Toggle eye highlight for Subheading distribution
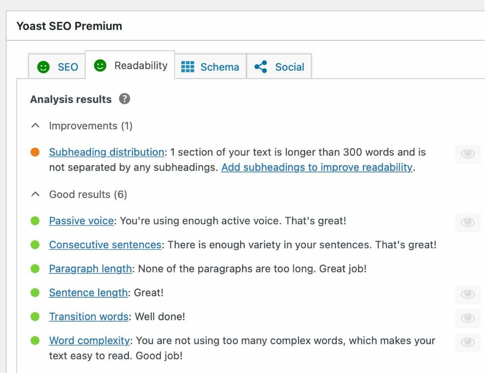The width and height of the screenshot is (498, 373). pyautogui.click(x=468, y=154)
